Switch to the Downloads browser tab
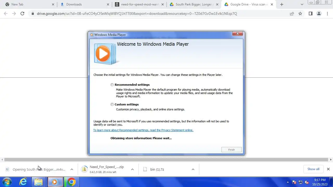 [x=84, y=4]
